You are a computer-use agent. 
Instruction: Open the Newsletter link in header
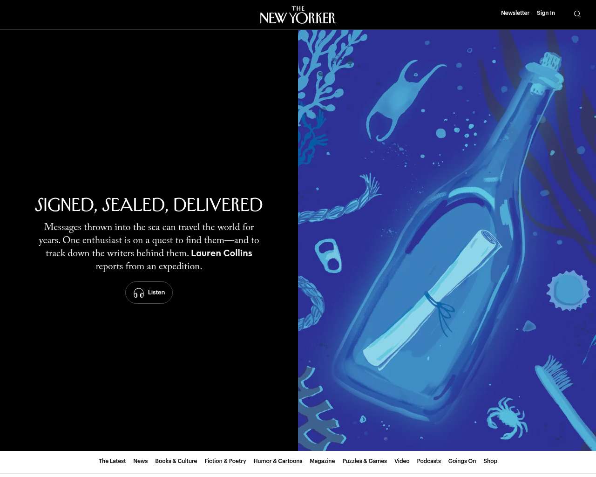515,13
